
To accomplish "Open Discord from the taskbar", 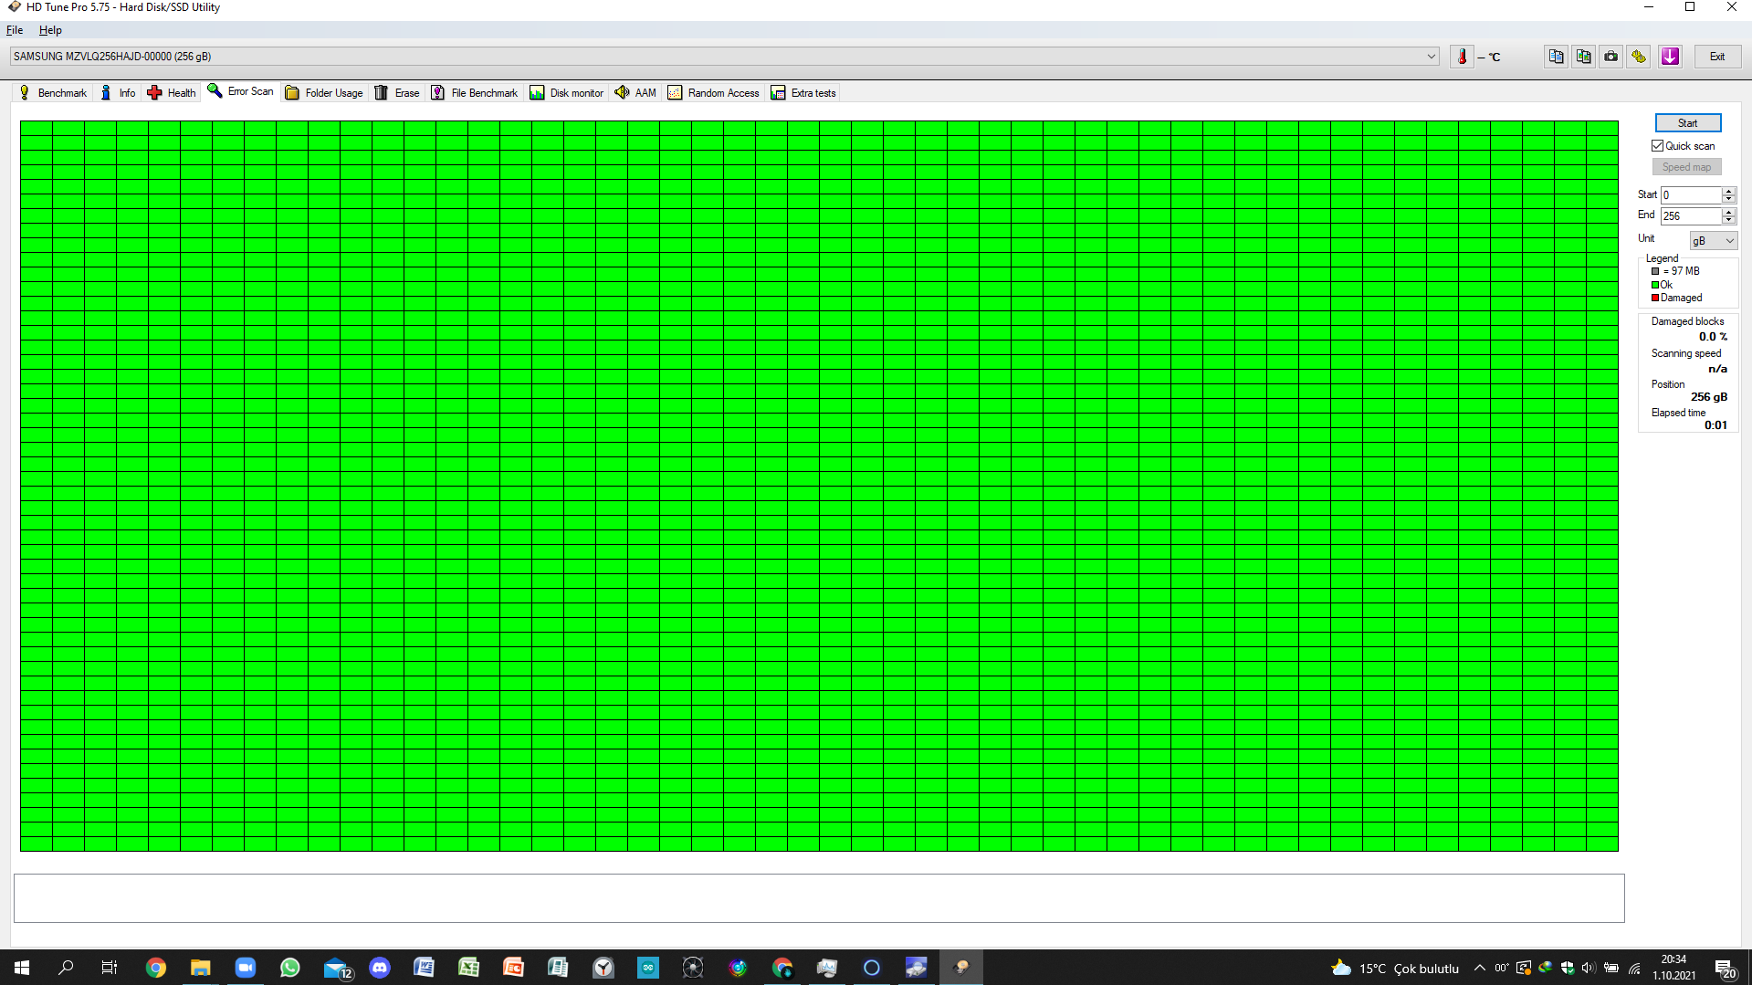I will click(380, 968).
